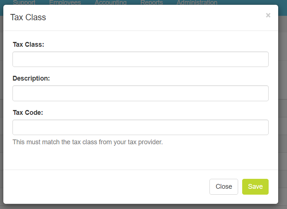This screenshot has width=287, height=209.
Task: Open the Employees menu item
Action: [x=65, y=2]
